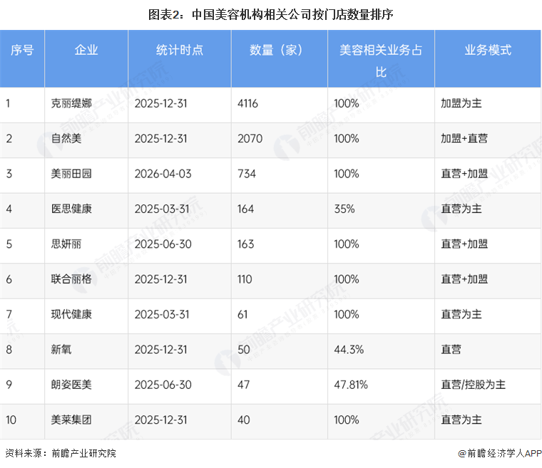Click the date 2026-04-03 for 美丽田园
The image size is (542, 468).
click(x=163, y=174)
